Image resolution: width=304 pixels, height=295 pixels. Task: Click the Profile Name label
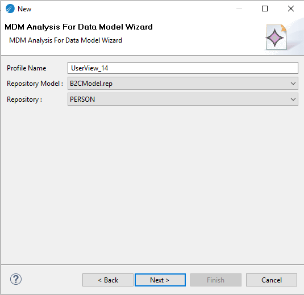[x=27, y=68]
